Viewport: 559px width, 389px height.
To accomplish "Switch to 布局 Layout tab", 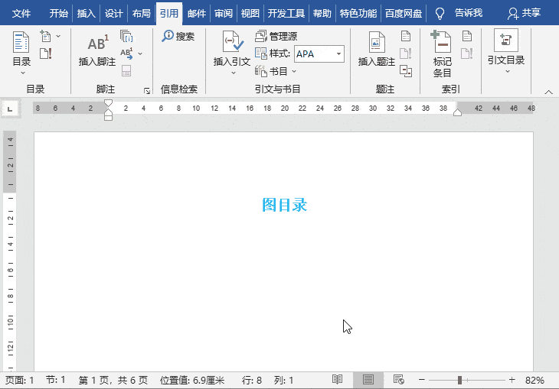I will pyautogui.click(x=141, y=14).
